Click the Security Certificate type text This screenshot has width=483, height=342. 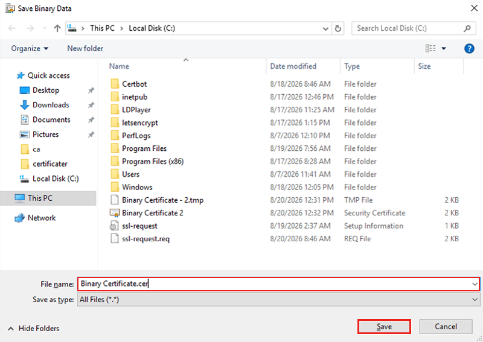tap(374, 213)
